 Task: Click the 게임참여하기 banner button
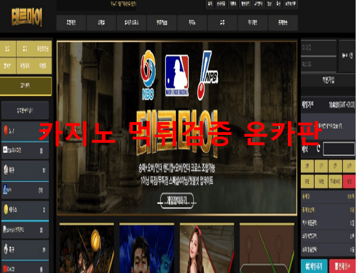point(177,201)
